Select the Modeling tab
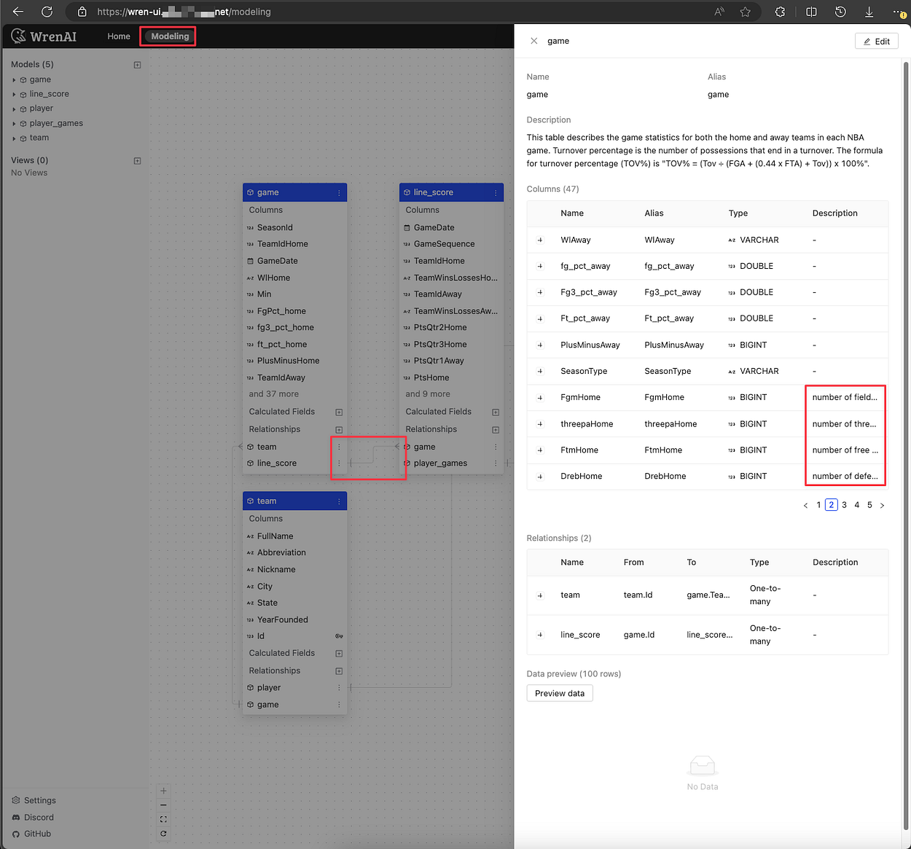The height and width of the screenshot is (849, 911). tap(168, 36)
